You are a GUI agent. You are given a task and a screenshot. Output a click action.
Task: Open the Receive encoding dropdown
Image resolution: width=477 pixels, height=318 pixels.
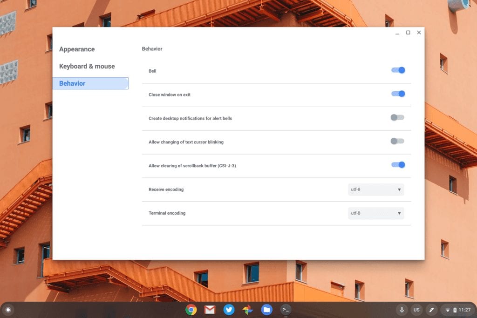tap(376, 189)
